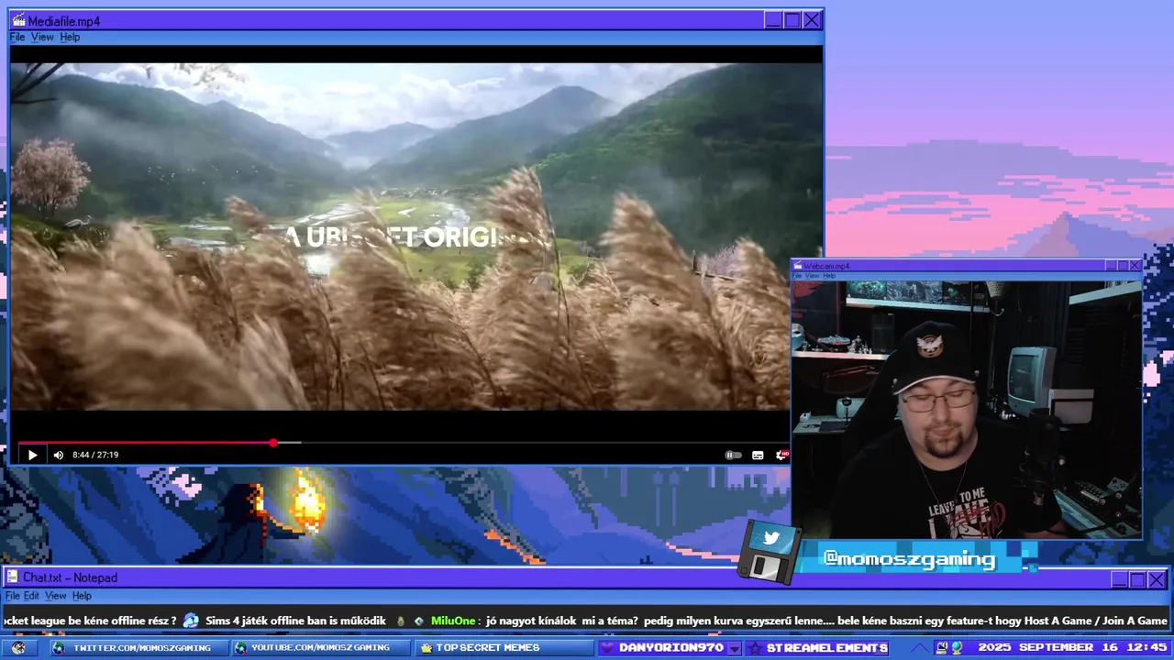
Task: Open File menu in Chat.txt Notepad
Action: [13, 596]
